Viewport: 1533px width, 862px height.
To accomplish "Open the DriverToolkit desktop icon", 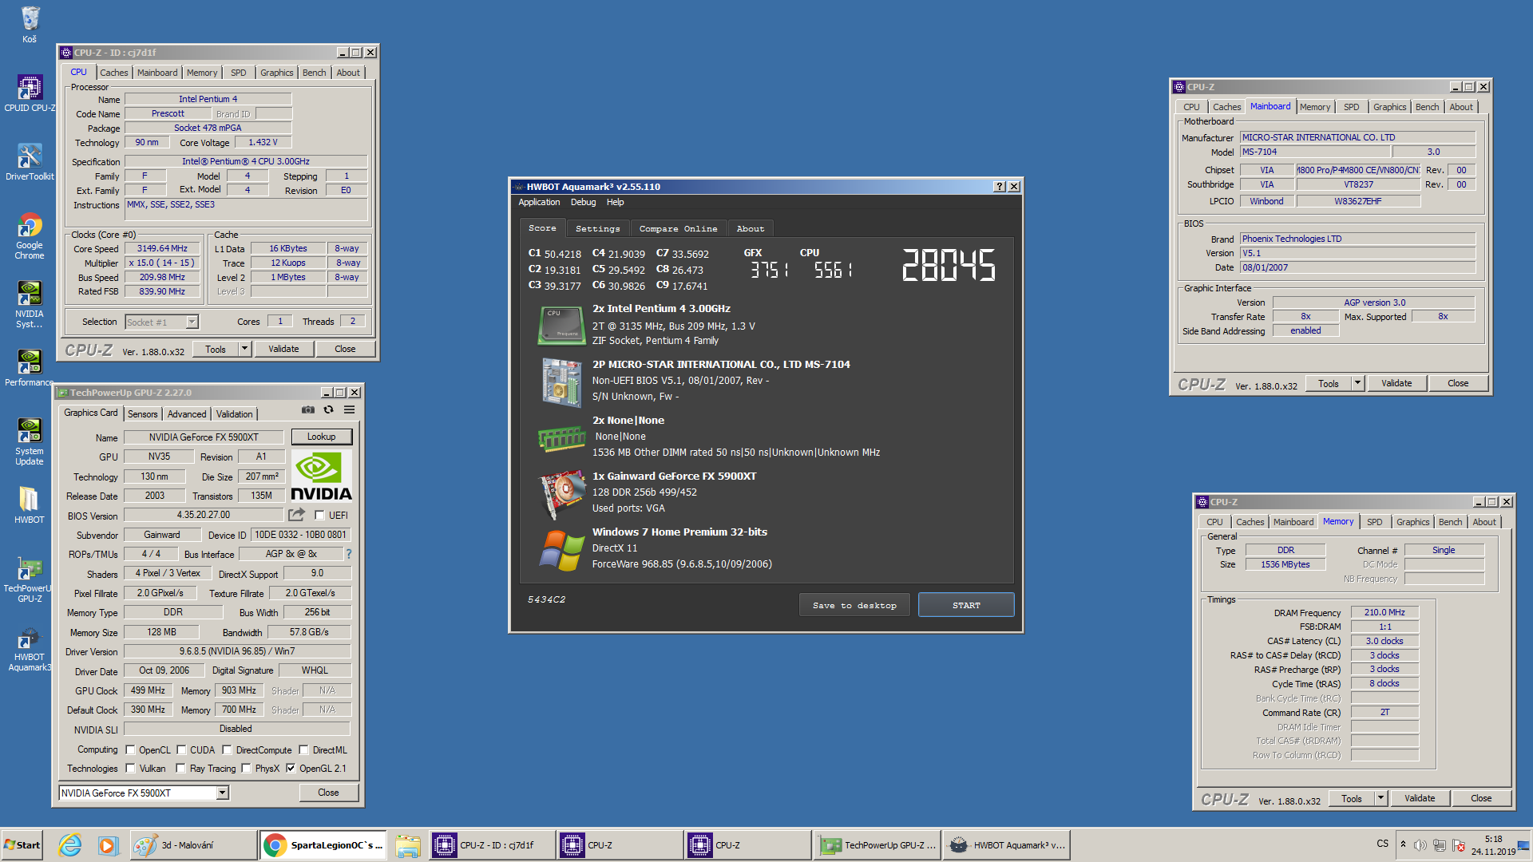I will pyautogui.click(x=30, y=161).
